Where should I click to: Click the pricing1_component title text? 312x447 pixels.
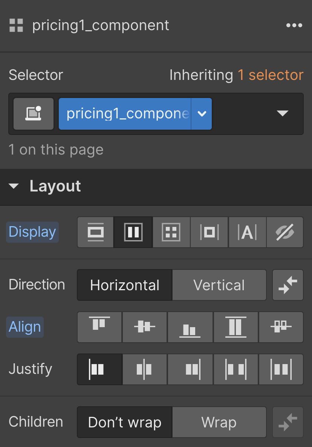click(x=101, y=26)
